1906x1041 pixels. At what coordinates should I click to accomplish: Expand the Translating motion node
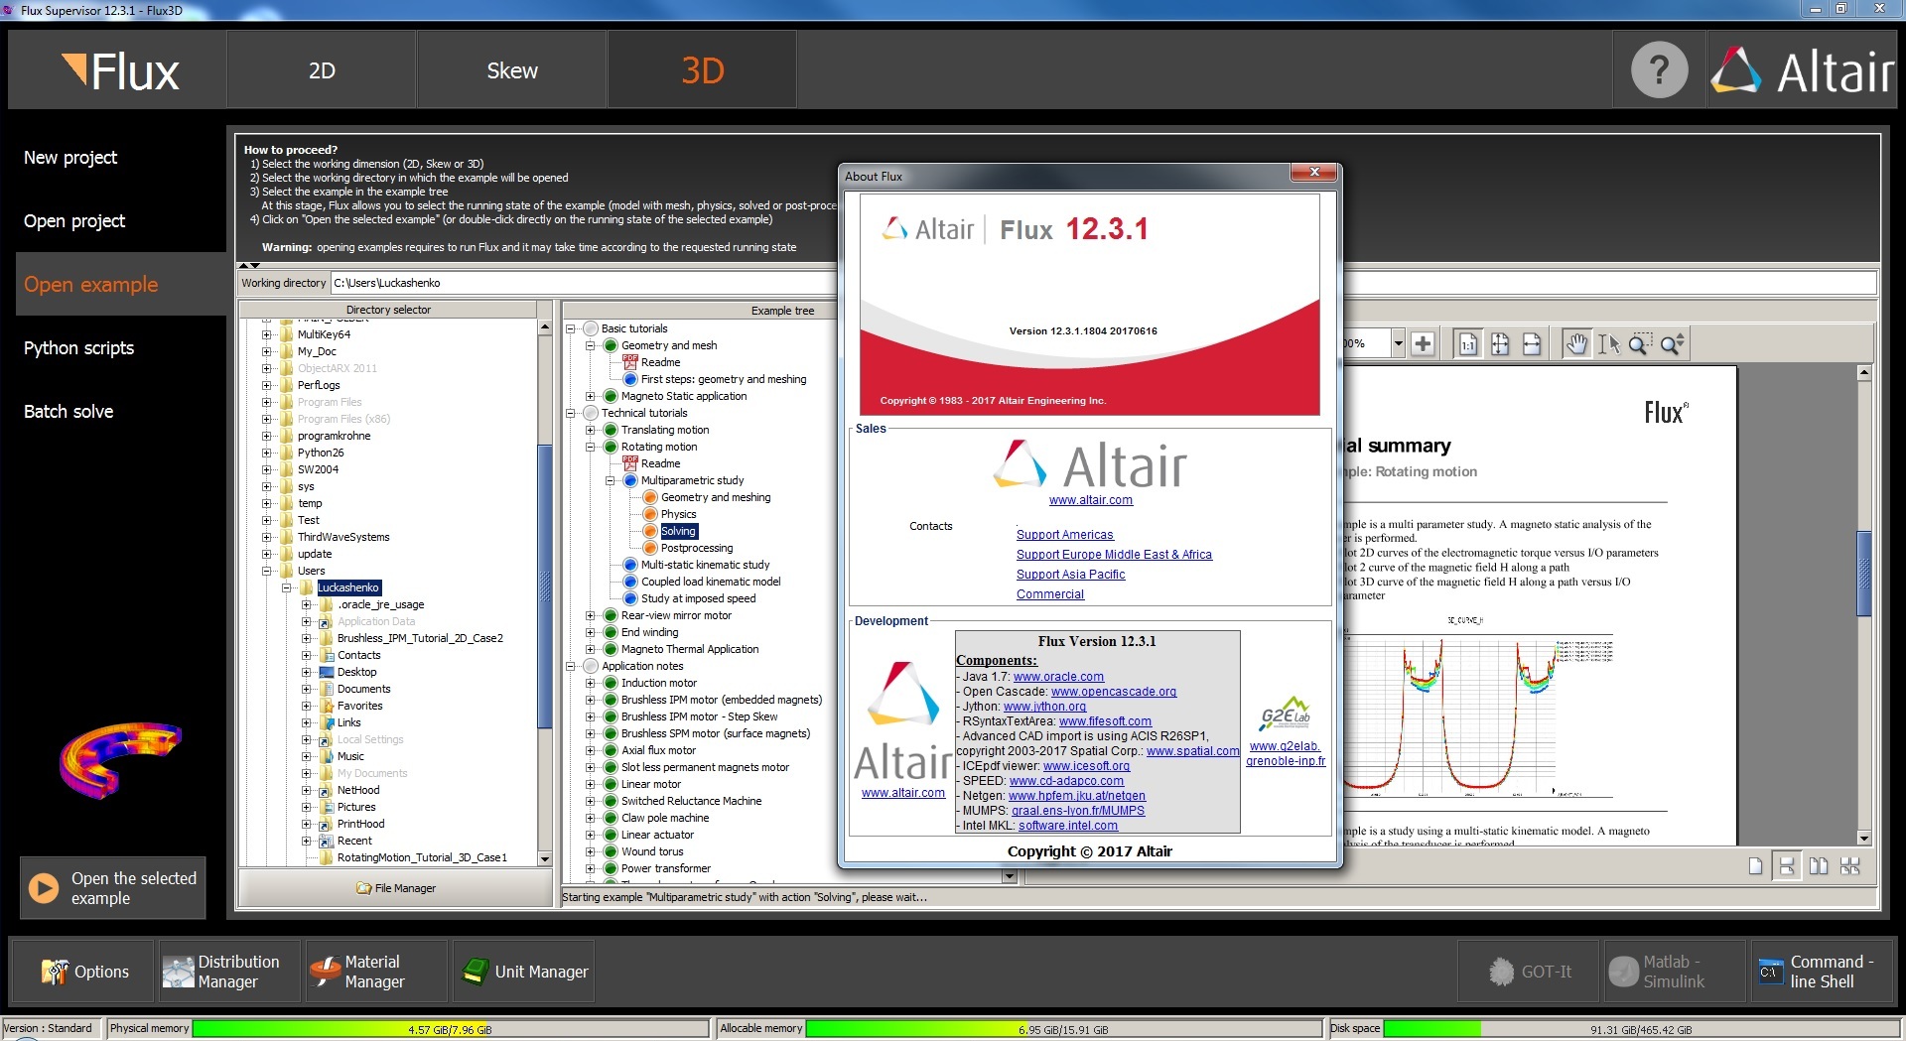point(591,430)
